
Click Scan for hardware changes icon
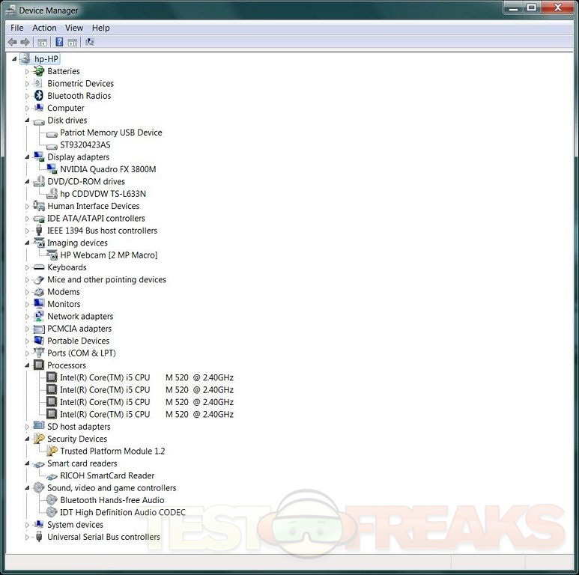pyautogui.click(x=90, y=43)
